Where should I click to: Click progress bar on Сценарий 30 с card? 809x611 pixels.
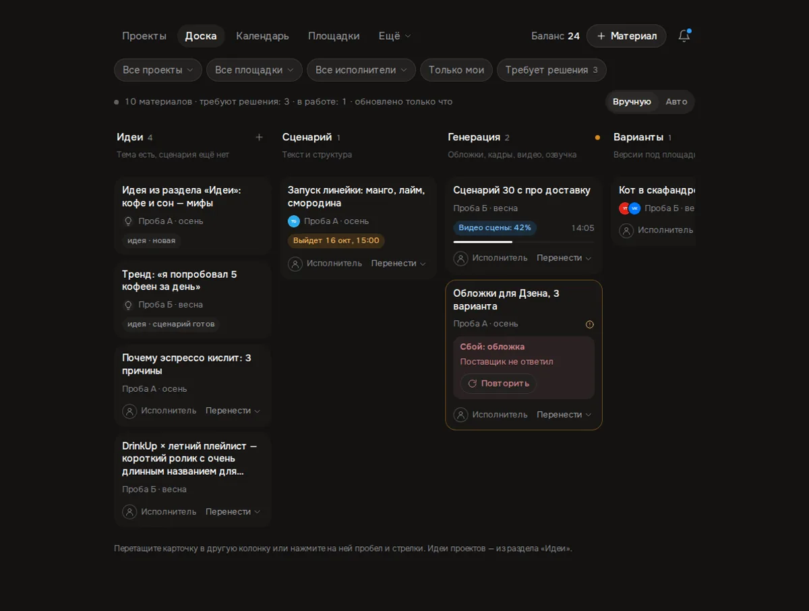(x=524, y=241)
